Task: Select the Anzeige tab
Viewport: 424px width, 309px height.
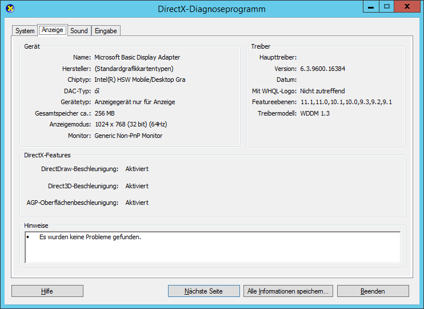Action: [x=53, y=30]
